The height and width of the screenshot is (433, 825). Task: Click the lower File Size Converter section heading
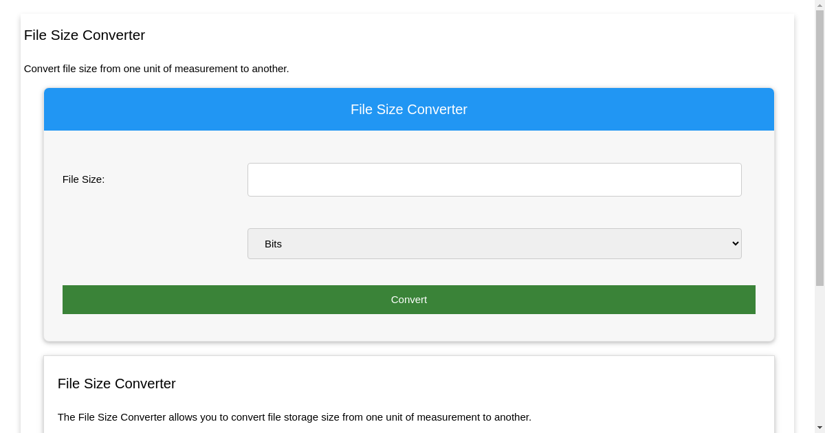click(116, 384)
